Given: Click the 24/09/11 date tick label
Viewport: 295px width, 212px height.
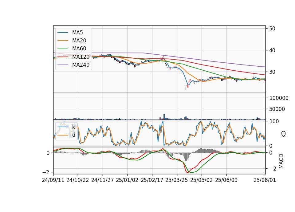Looking at the screenshot, I should [x=53, y=180].
